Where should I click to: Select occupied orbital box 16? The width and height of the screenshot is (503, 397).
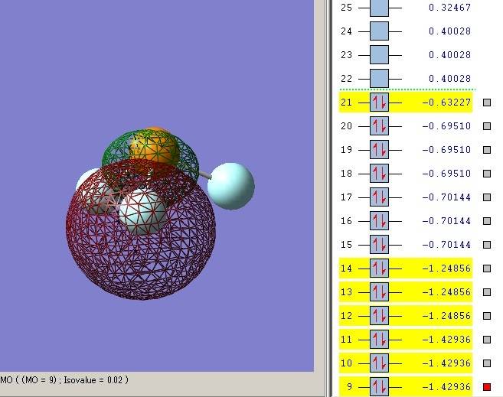coord(379,221)
